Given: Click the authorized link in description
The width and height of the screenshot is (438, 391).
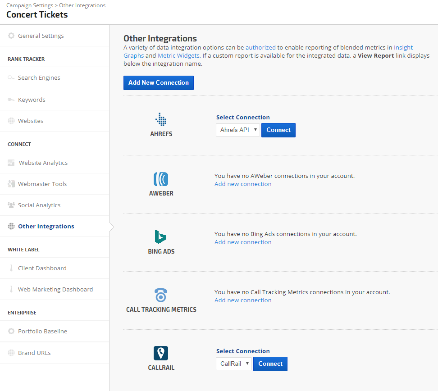Looking at the screenshot, I should [260, 47].
